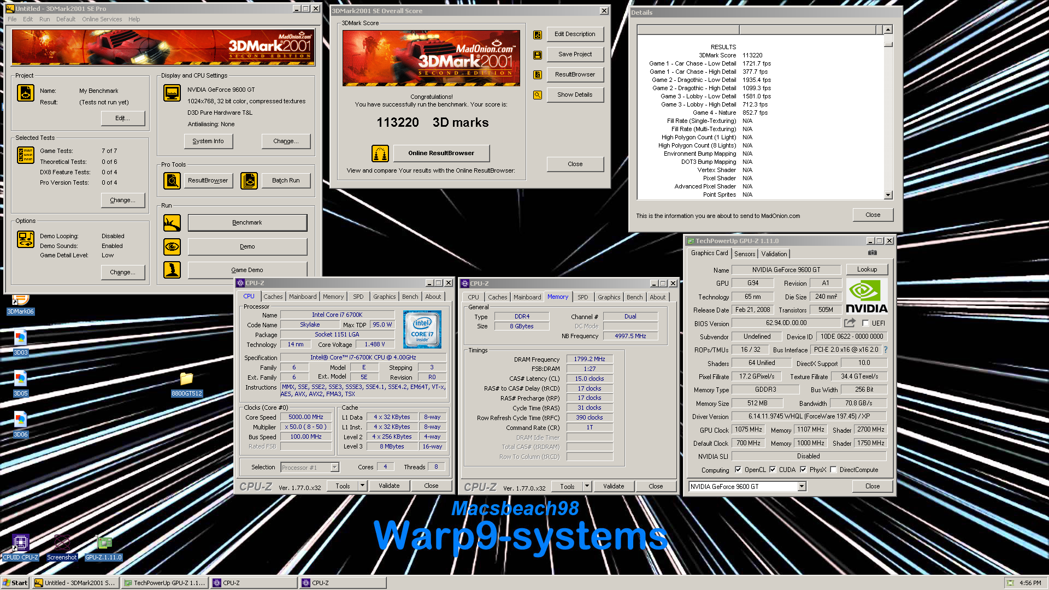The height and width of the screenshot is (590, 1049).
Task: Open Bench tab in CPU-Z CPU window
Action: tap(410, 297)
